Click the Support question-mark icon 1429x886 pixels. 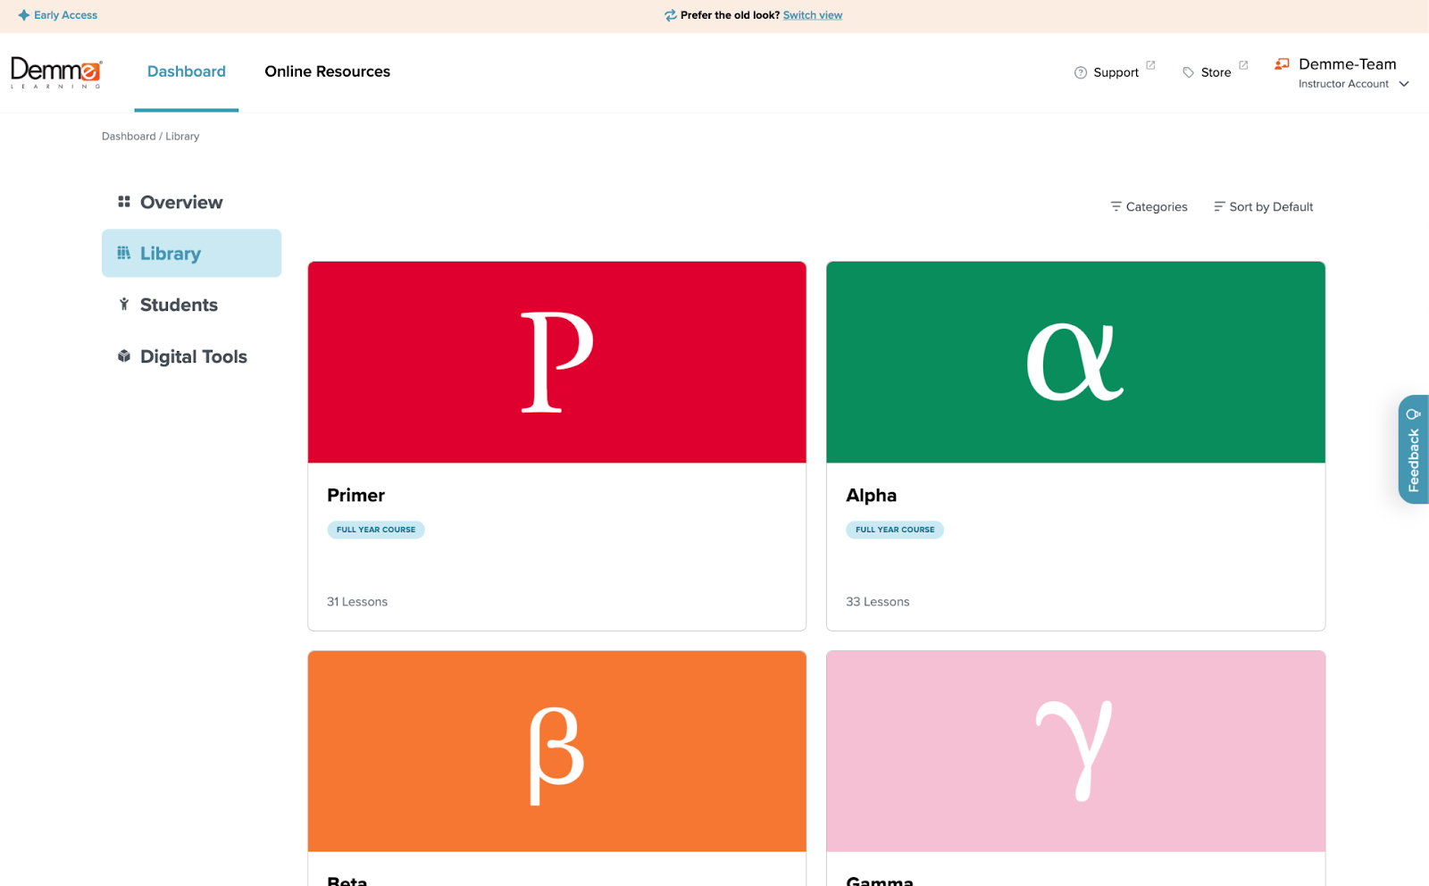pyautogui.click(x=1081, y=72)
